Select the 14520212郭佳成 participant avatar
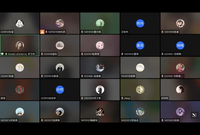200x135 pixels. (140, 112)
